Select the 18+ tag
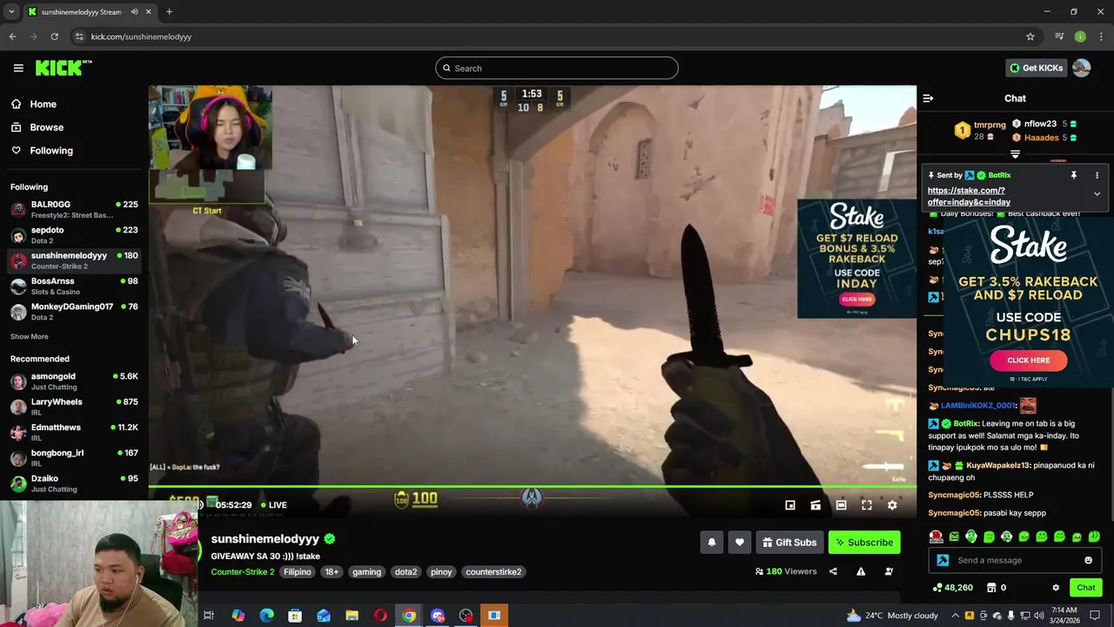This screenshot has height=627, width=1114. point(332,572)
